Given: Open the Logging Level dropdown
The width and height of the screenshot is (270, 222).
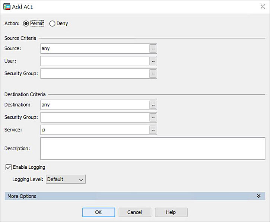Looking at the screenshot, I should tap(66, 179).
